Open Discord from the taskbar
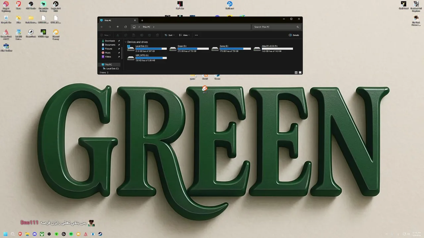 click(x=35, y=234)
